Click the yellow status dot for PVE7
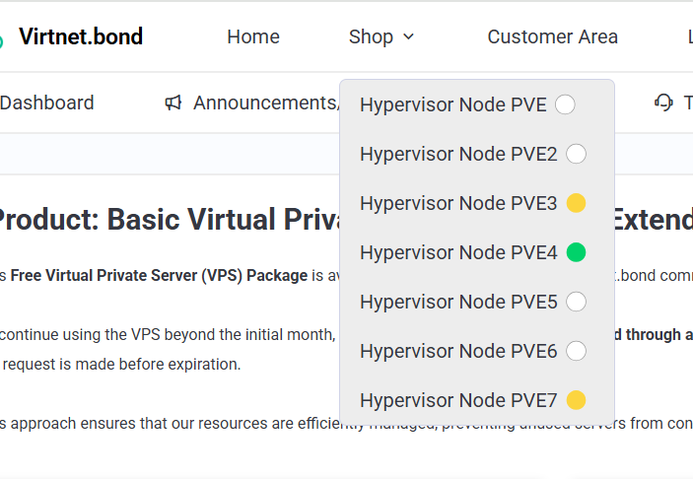The height and width of the screenshot is (479, 693). point(577,400)
